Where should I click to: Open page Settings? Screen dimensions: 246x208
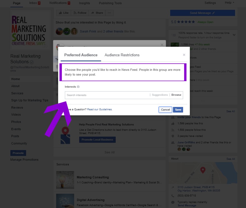[x=210, y=3]
